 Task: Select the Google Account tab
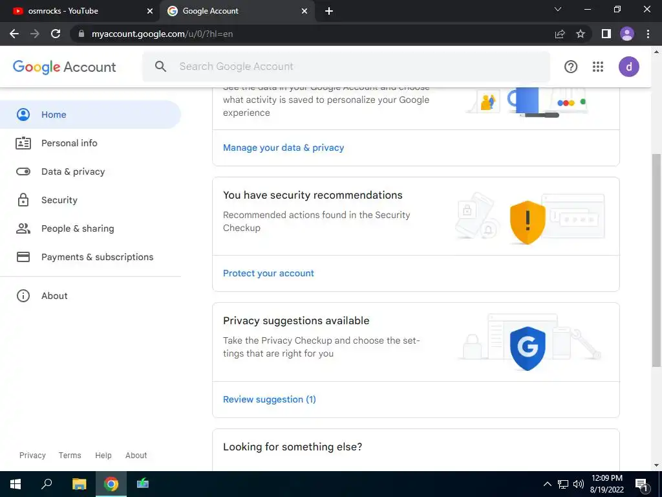[x=237, y=11]
